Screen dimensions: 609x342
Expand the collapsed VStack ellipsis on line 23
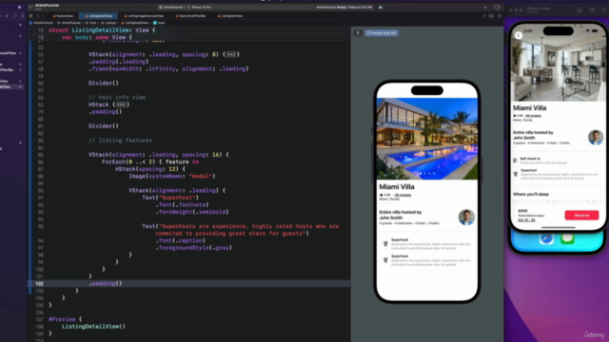tap(231, 54)
